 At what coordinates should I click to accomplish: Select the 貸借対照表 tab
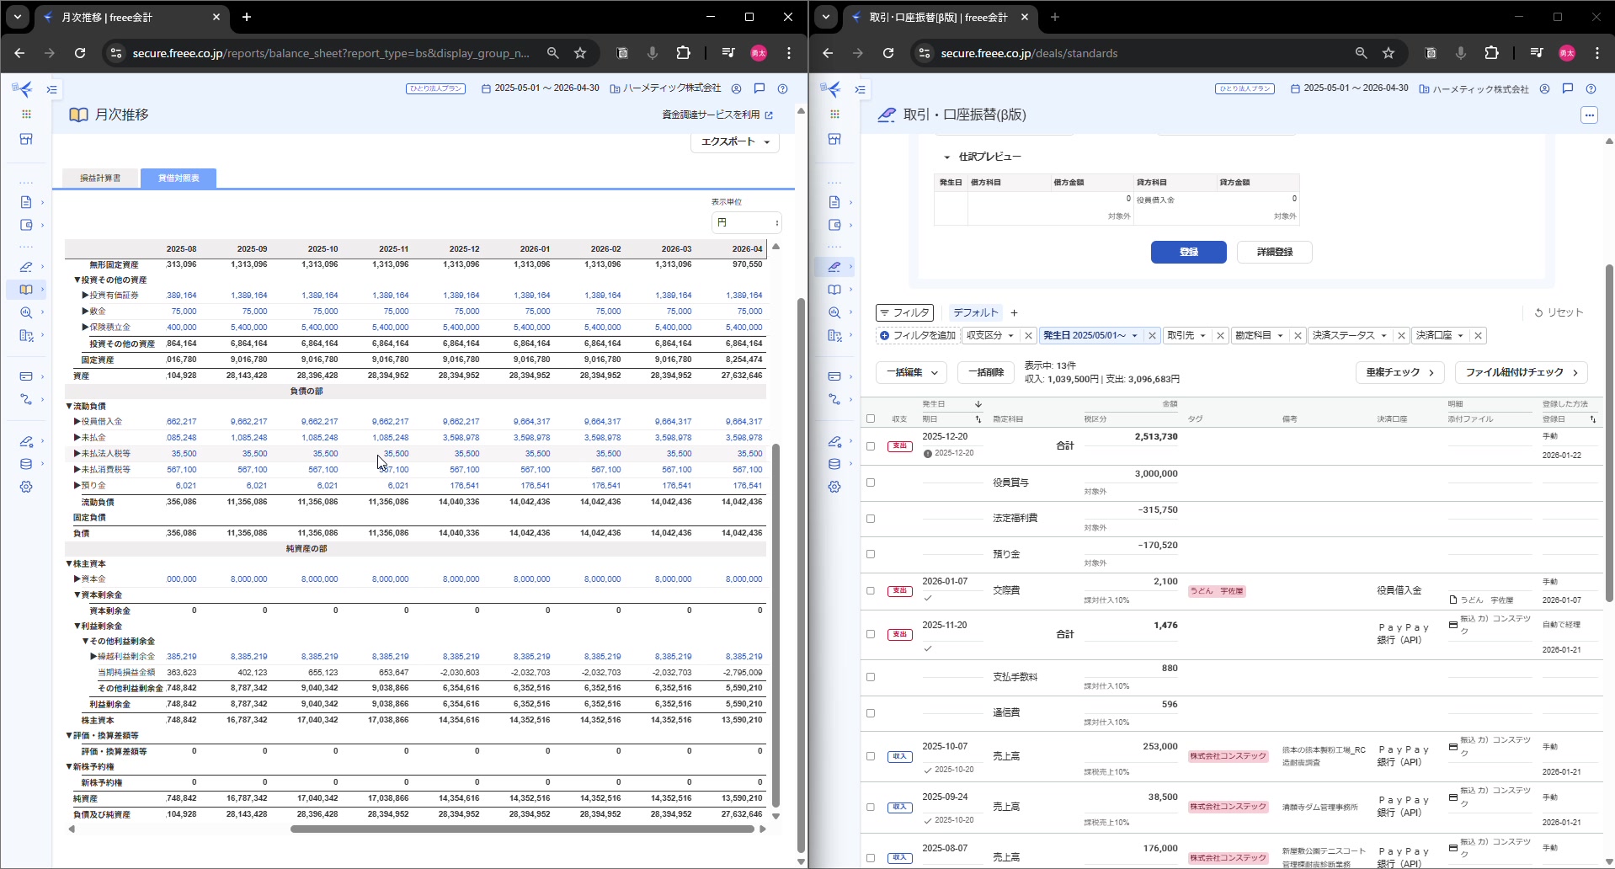179,179
